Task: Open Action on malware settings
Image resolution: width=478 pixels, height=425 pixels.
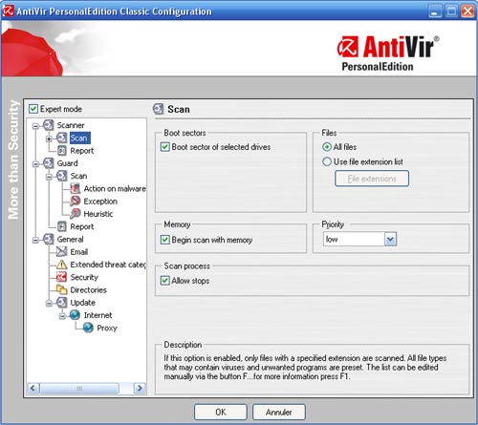Action: point(115,188)
